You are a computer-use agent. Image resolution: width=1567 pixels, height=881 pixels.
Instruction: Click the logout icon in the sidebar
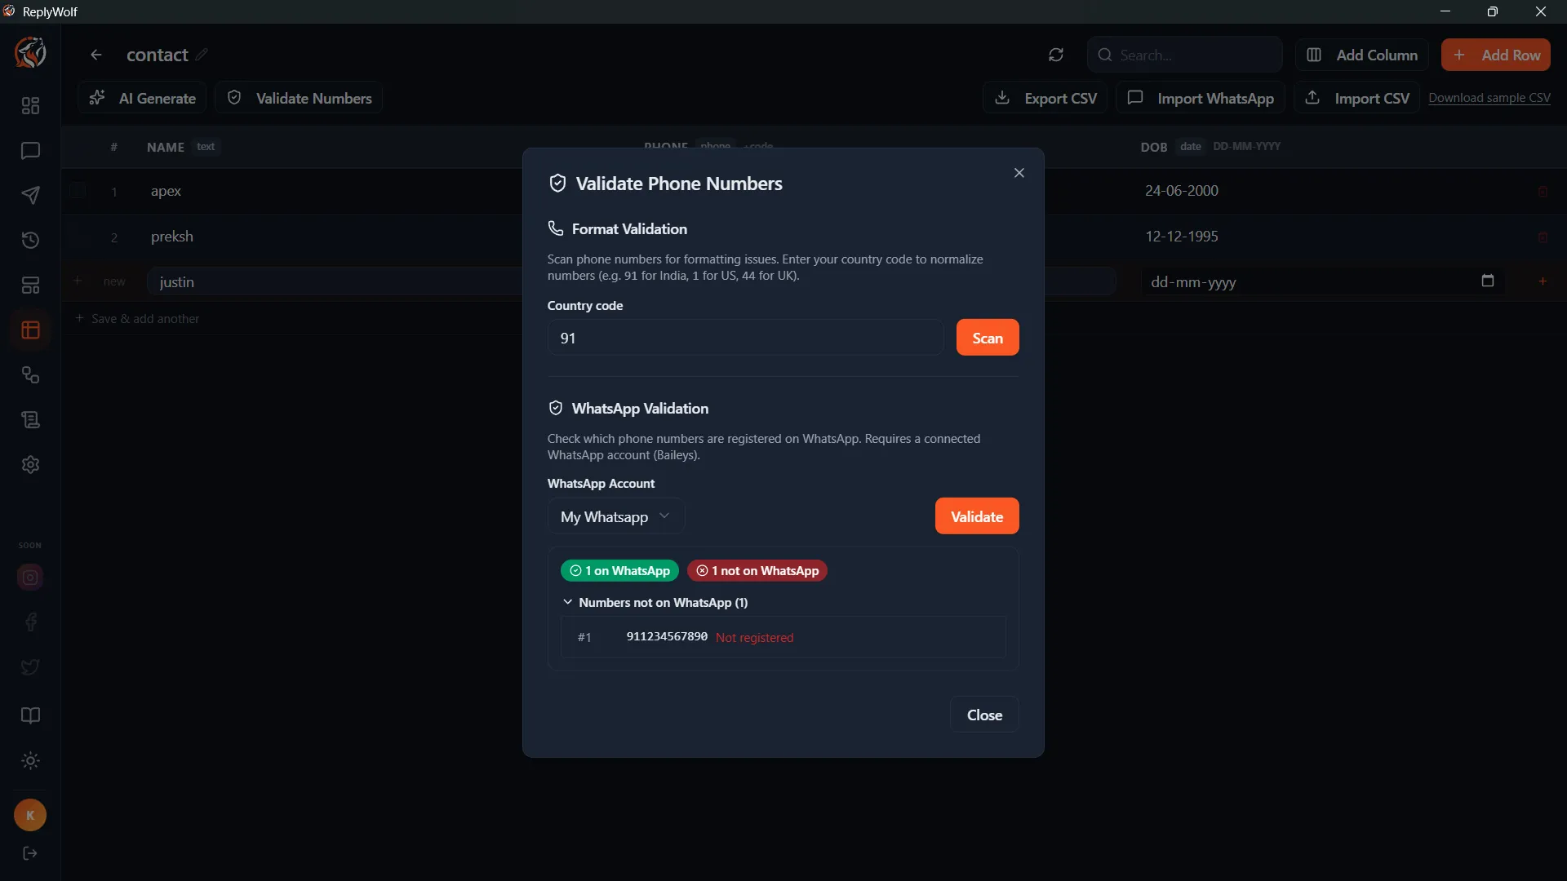point(30,853)
